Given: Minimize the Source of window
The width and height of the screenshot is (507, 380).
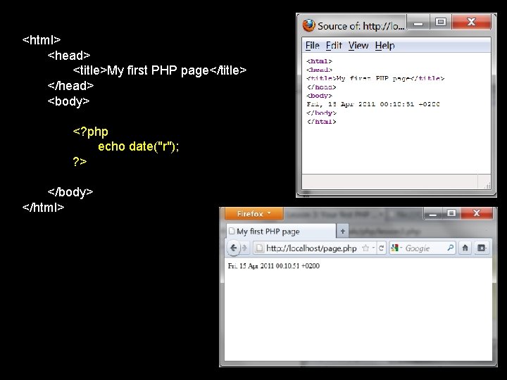Looking at the screenshot, I should pyautogui.click(x=418, y=23).
